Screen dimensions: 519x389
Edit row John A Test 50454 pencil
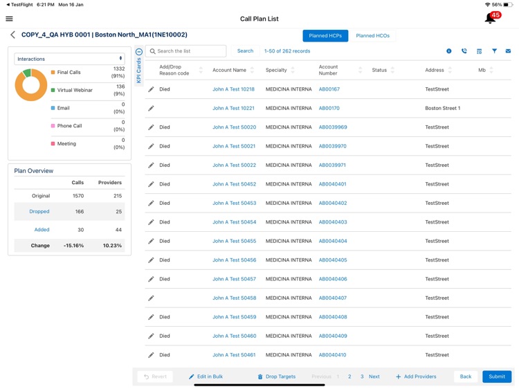coord(151,222)
